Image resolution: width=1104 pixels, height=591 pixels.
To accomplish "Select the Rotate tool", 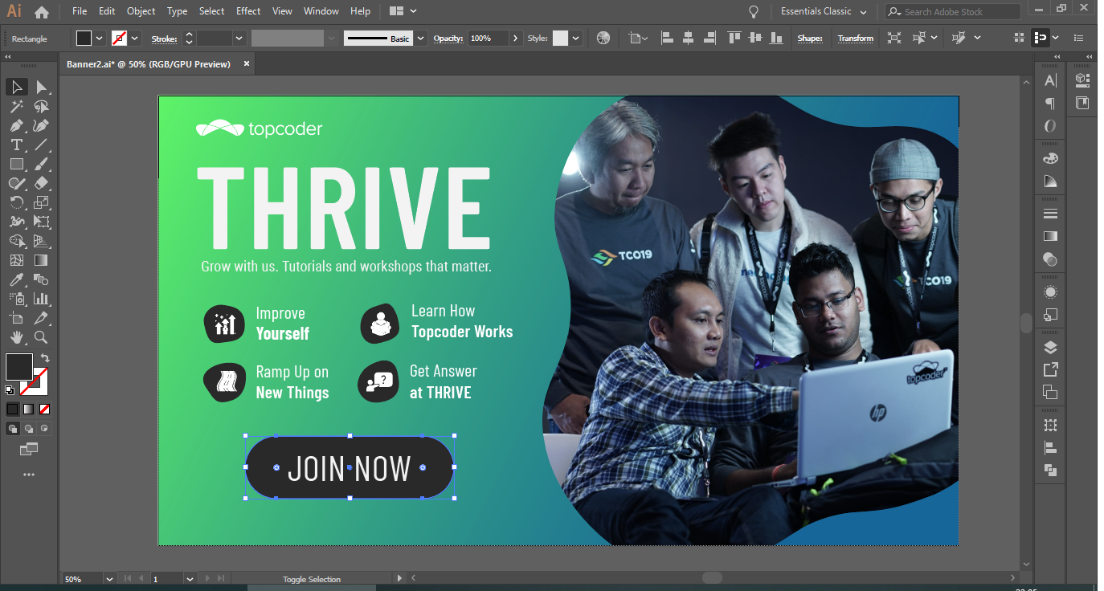I will click(x=17, y=202).
